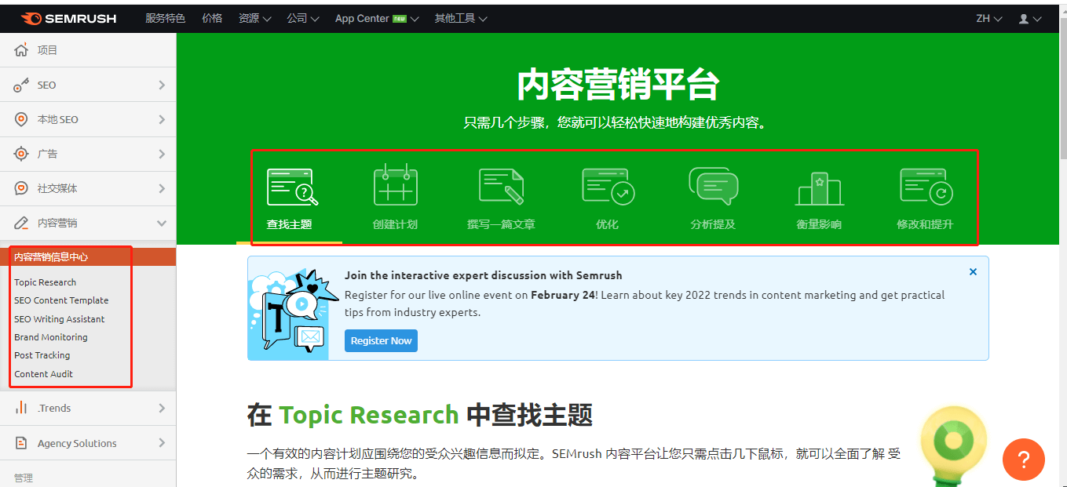Screen dimensions: 1067x487
Task: Open the orange help question mark button
Action: click(1024, 459)
